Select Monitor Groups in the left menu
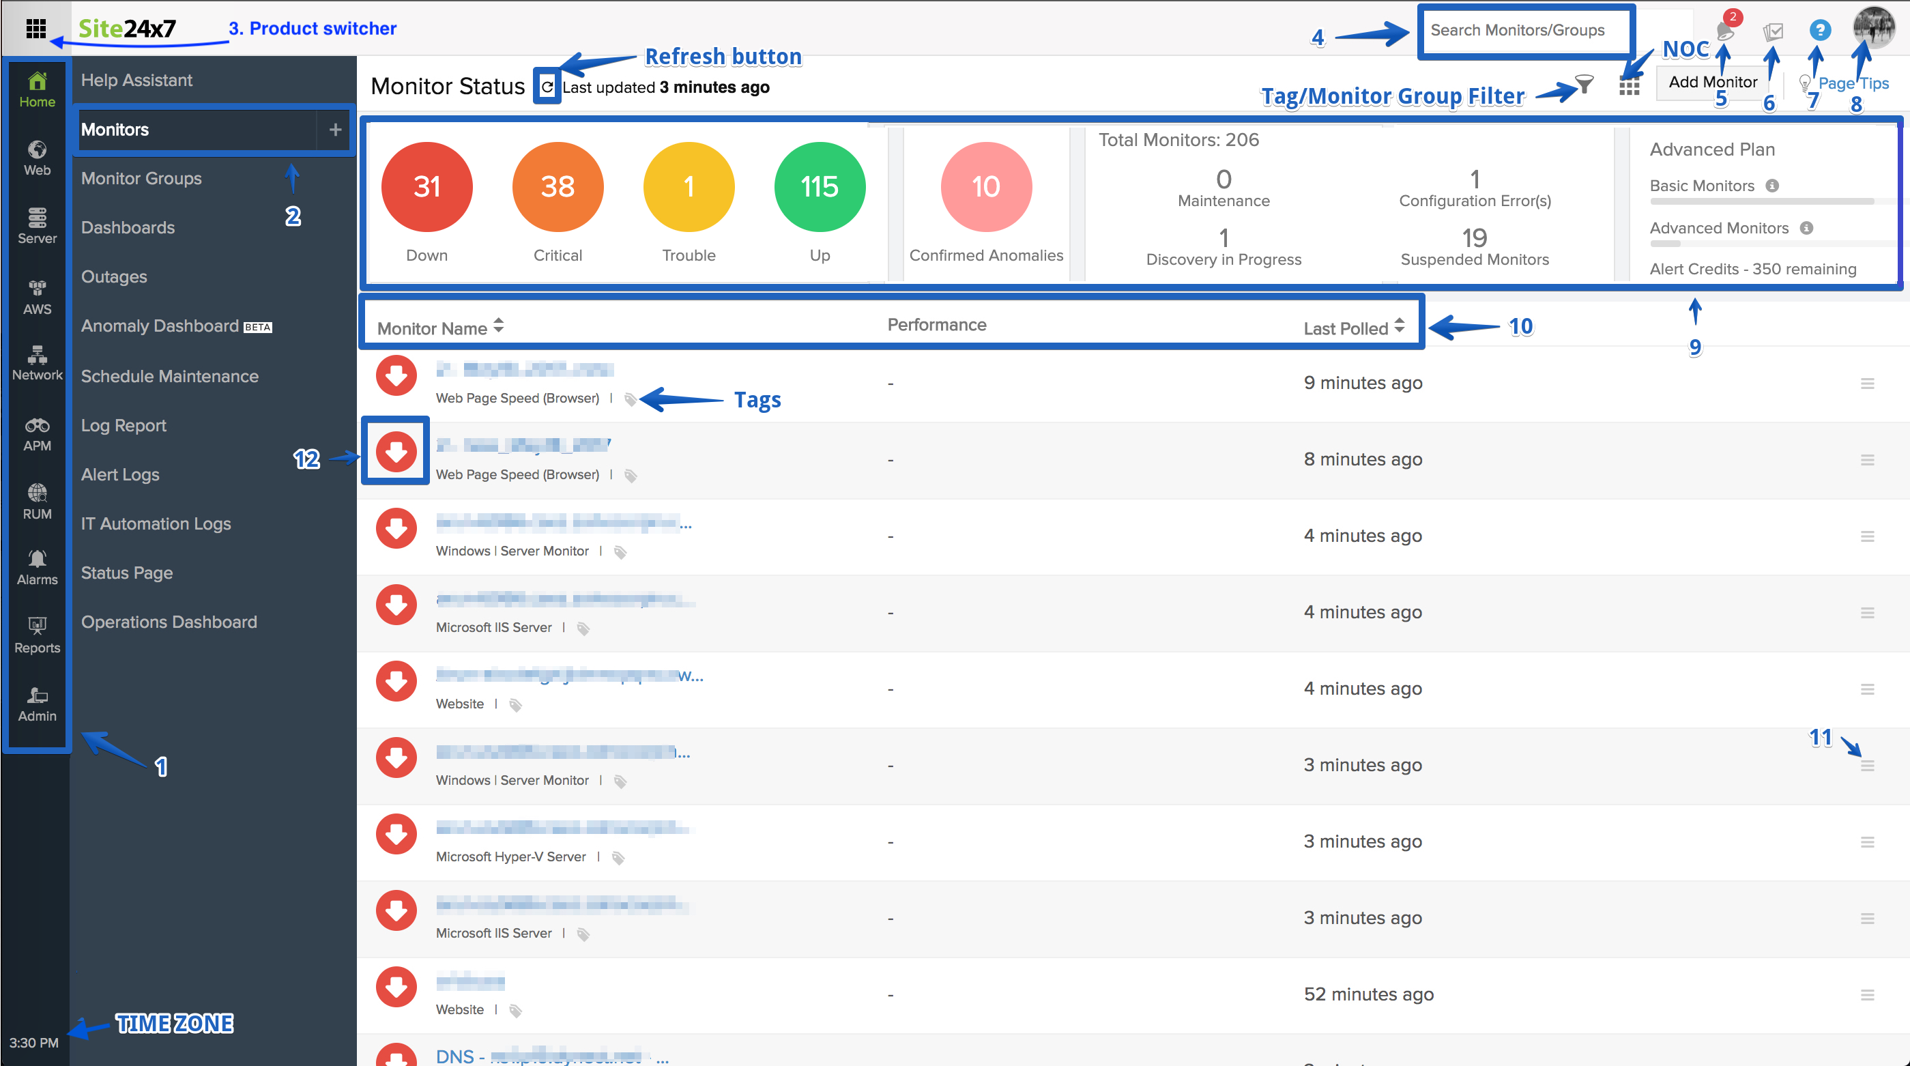1910x1066 pixels. point(142,178)
